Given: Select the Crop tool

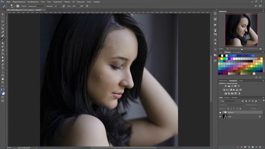Looking at the screenshot, I should click(x=2, y=29).
